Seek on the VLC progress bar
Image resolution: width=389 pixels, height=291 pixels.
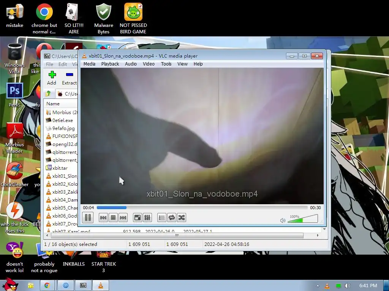[202, 208]
